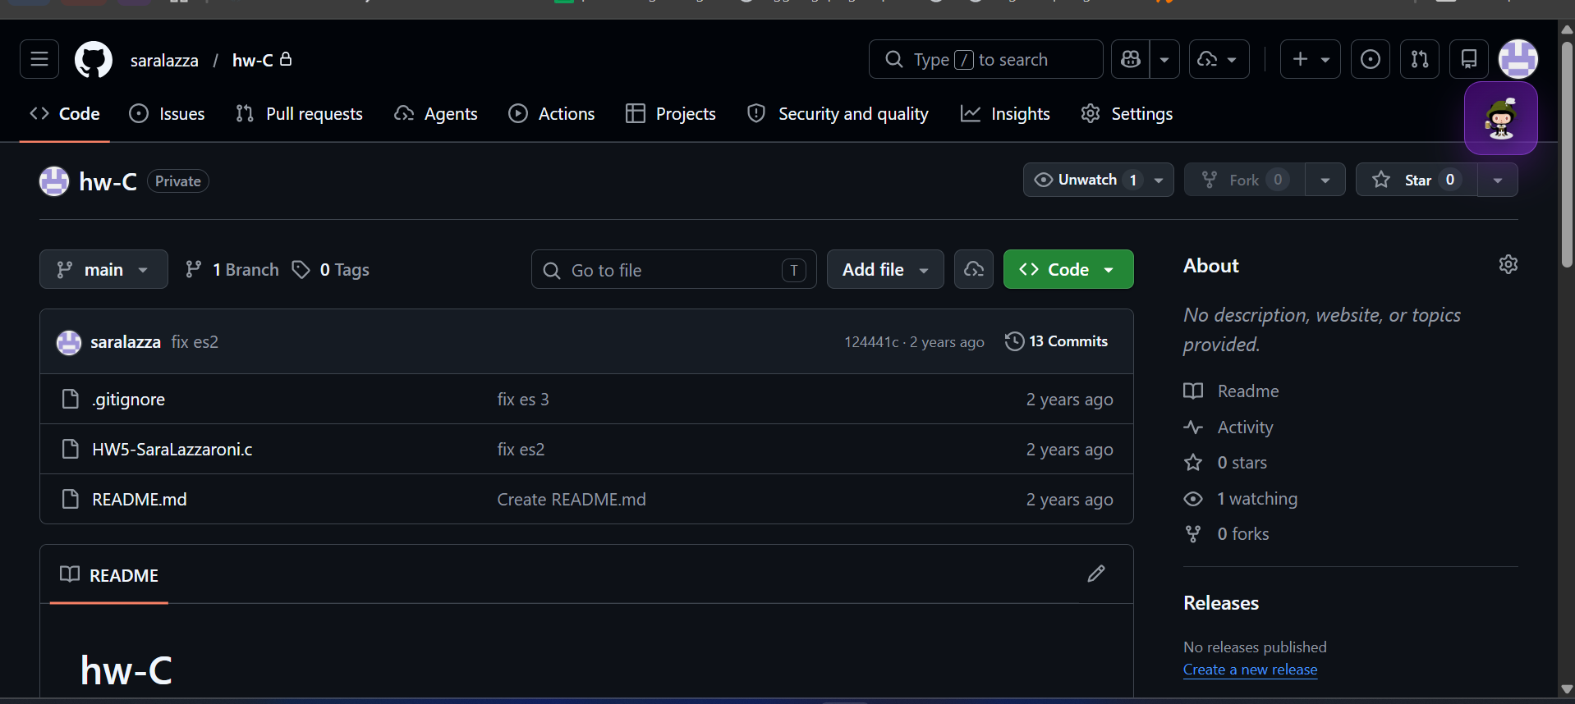Toggle Unwatch for this repository
Viewport: 1575px width, 704px height.
pyautogui.click(x=1088, y=180)
